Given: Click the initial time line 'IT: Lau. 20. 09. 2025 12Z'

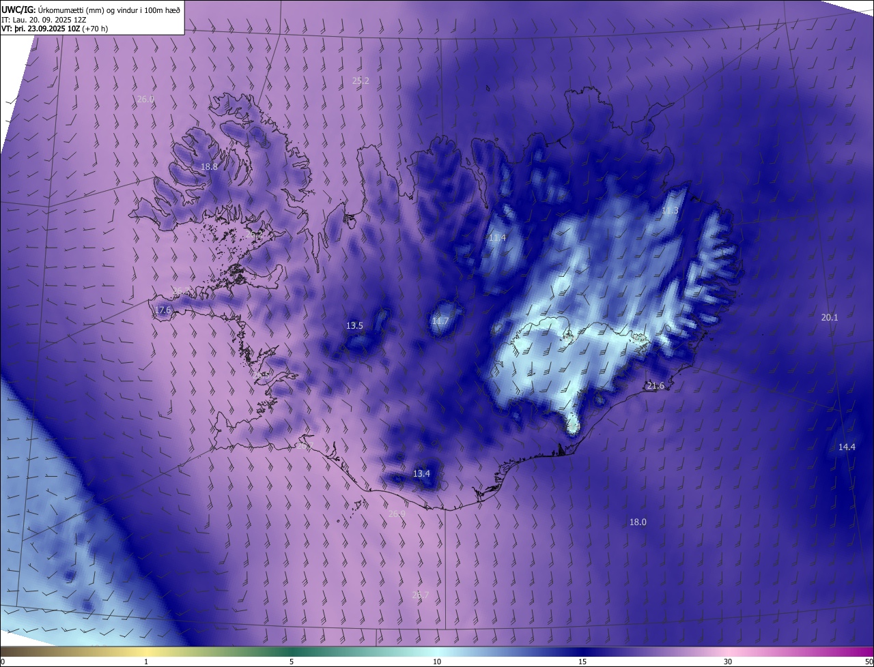Looking at the screenshot, I should coord(44,19).
